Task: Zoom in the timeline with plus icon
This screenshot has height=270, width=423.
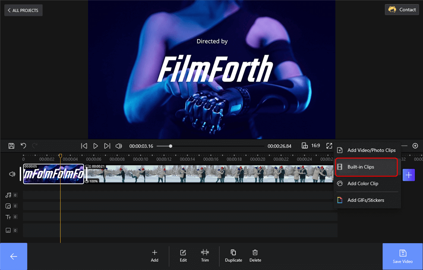Action: (x=415, y=146)
